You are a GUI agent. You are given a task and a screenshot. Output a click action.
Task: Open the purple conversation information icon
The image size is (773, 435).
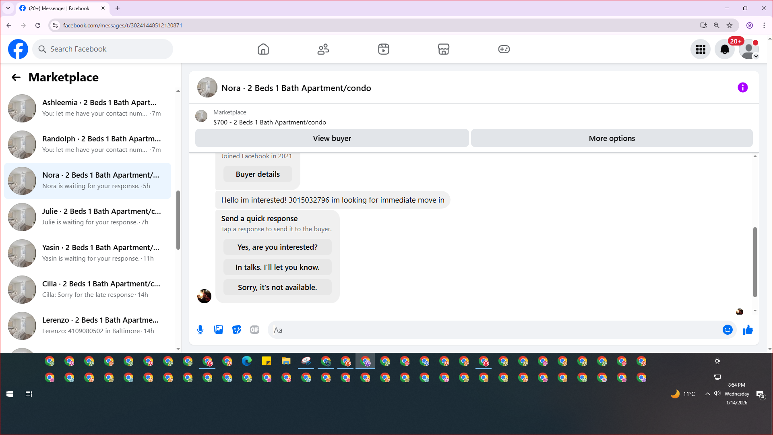coord(742,87)
